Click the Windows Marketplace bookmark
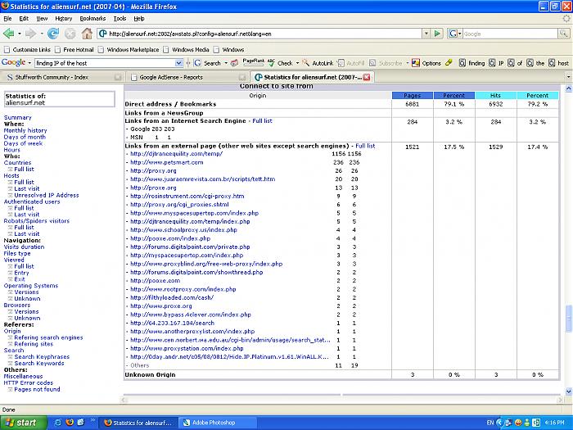 pos(129,49)
